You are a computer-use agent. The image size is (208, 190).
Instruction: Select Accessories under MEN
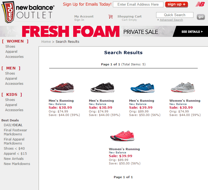point(14,84)
